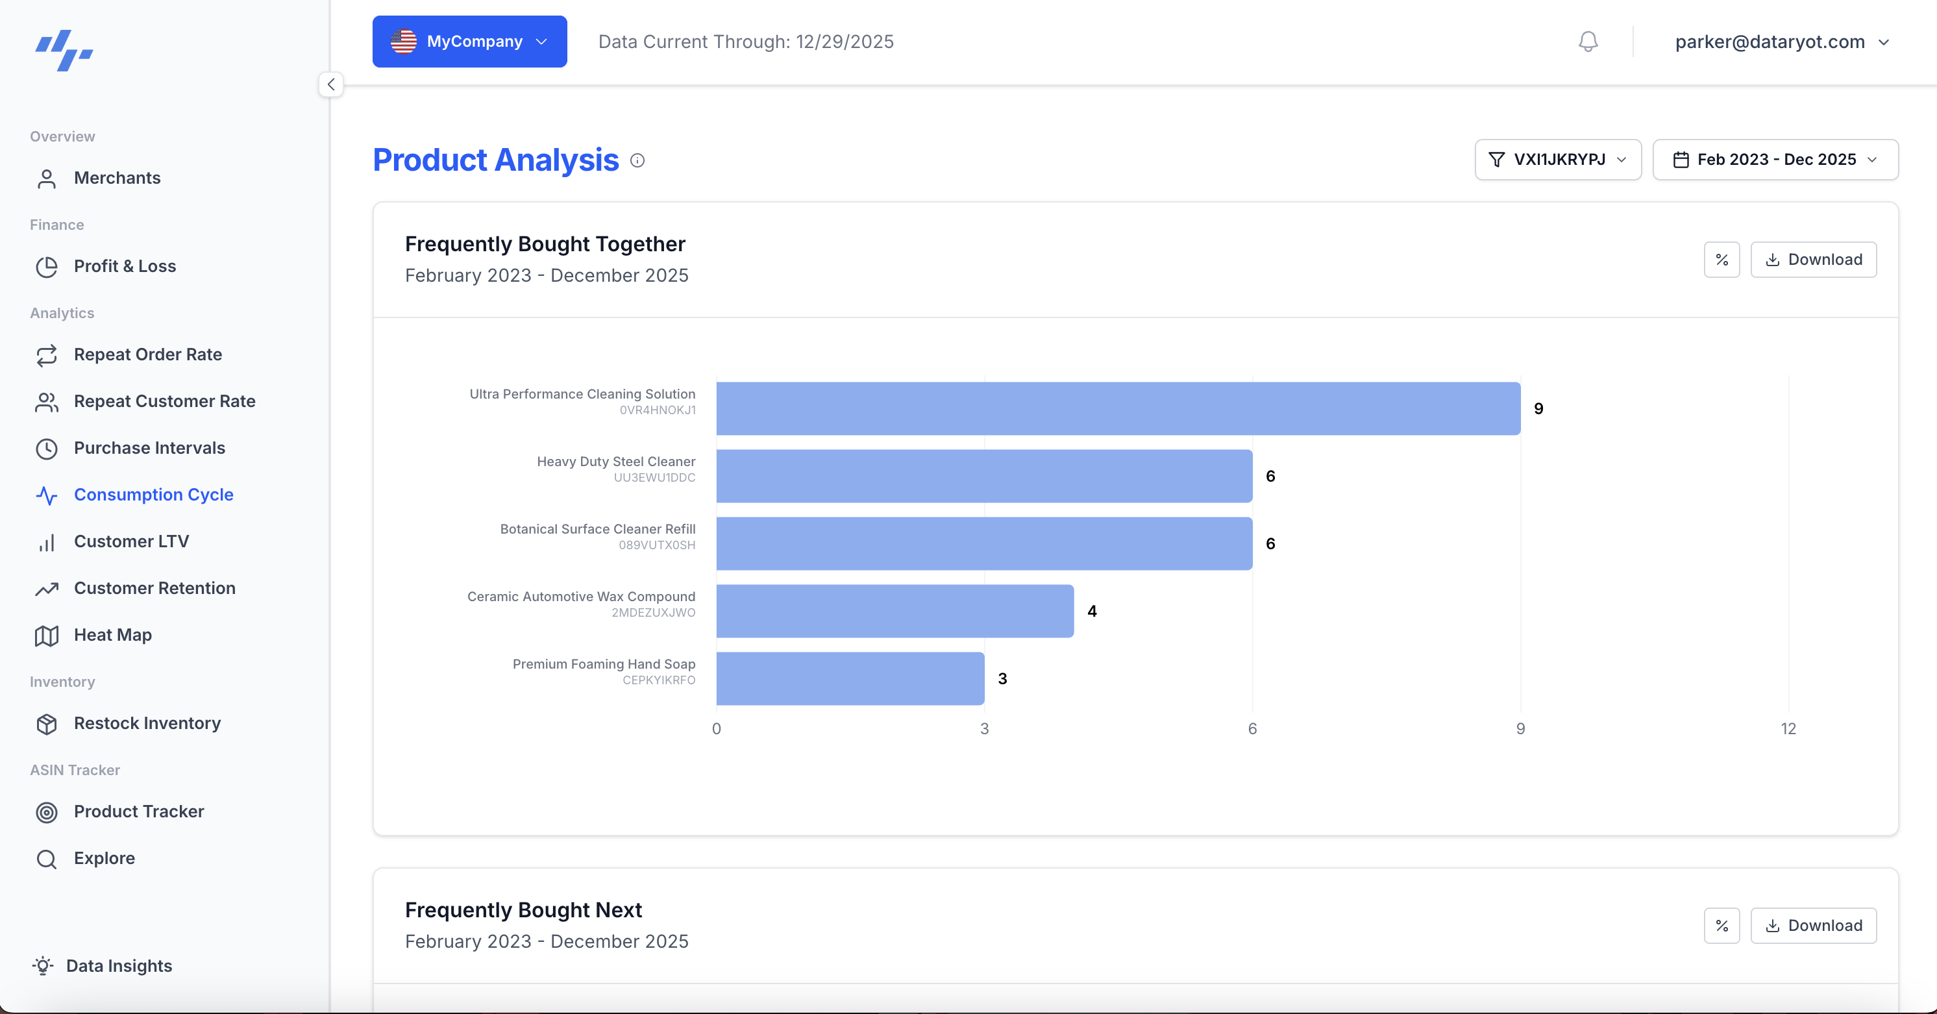Toggle percentage view on Frequently Bought Together chart
Screen dimensions: 1937x1014
point(1722,260)
